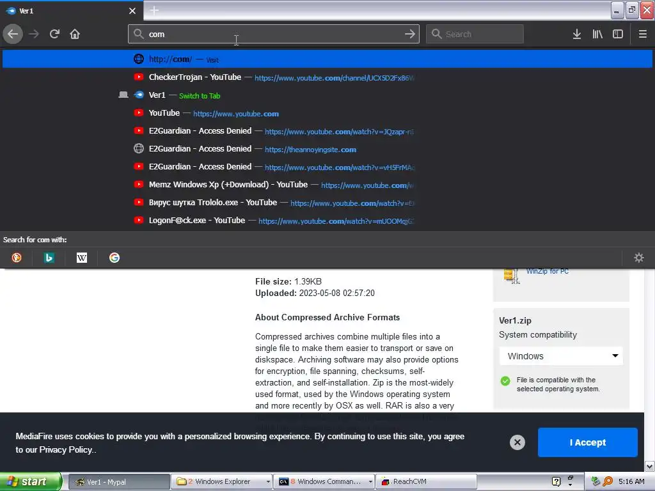
Task: Select LogonF@ck.exe YouTube suggestion
Action: tap(327, 221)
